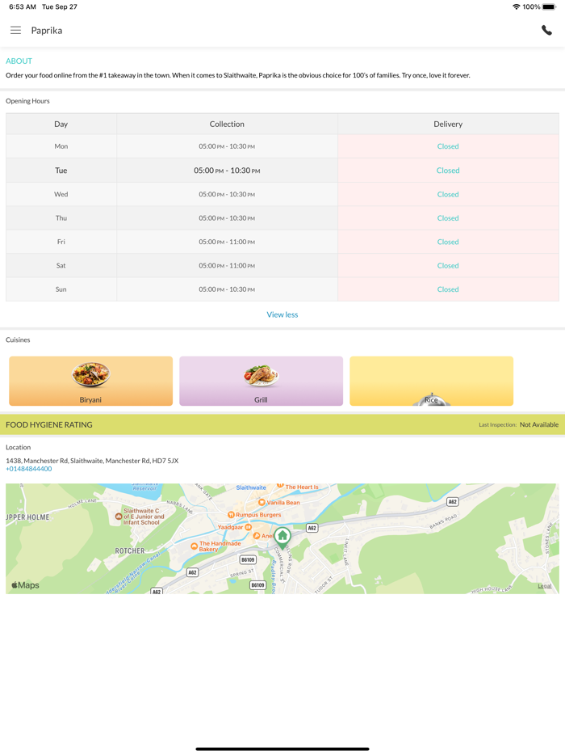Screen dimensions: 565x755
Task: Click the Food Hygiene Rating banner
Action: [282, 424]
